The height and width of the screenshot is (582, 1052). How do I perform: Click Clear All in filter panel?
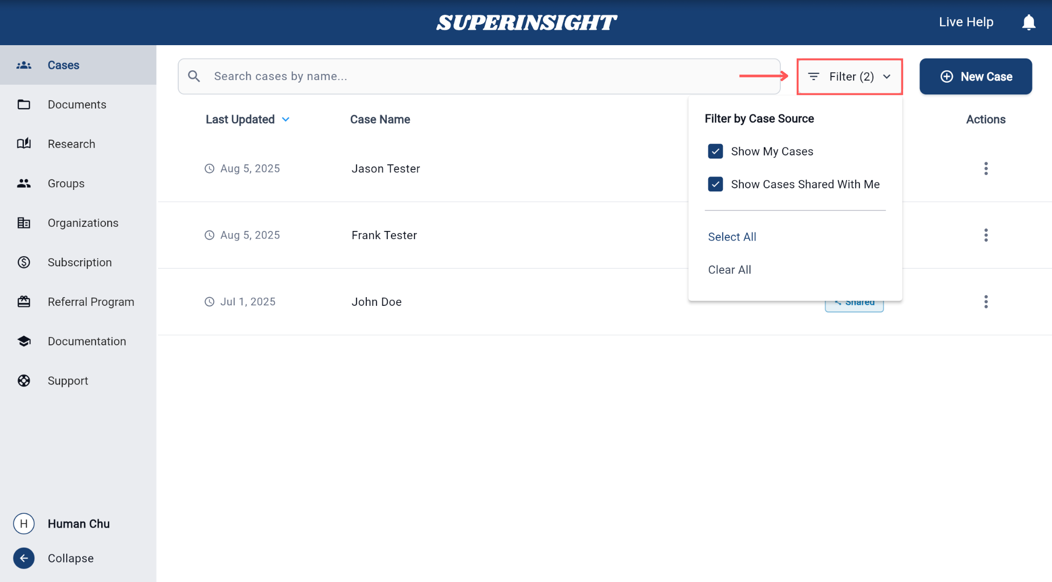pos(729,269)
